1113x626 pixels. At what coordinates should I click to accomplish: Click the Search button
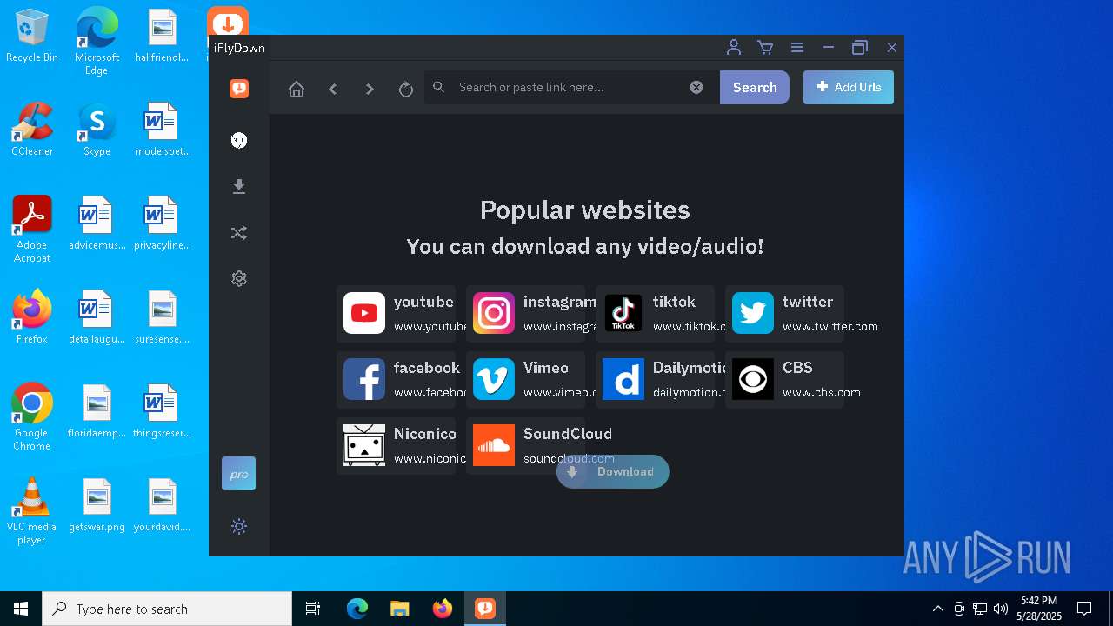755,87
